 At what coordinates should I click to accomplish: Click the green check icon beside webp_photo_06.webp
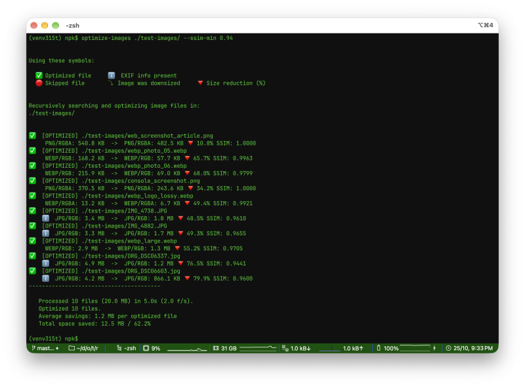(x=32, y=166)
